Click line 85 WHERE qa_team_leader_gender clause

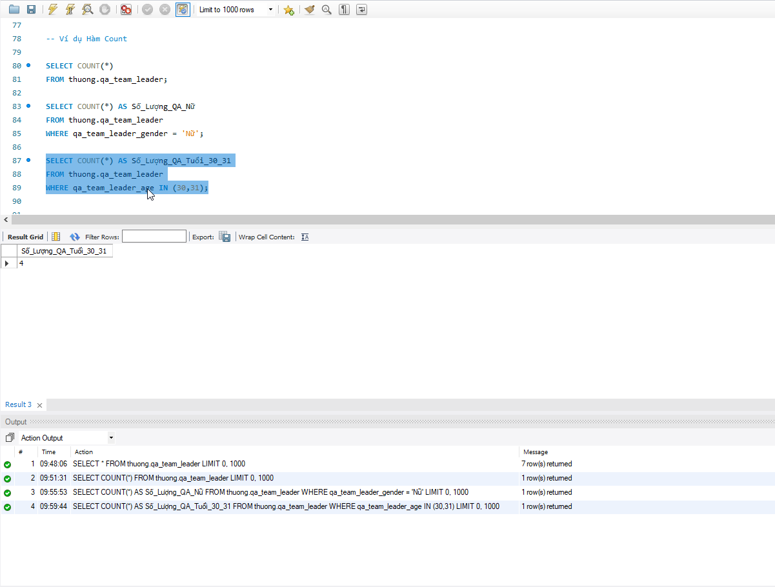coord(125,134)
